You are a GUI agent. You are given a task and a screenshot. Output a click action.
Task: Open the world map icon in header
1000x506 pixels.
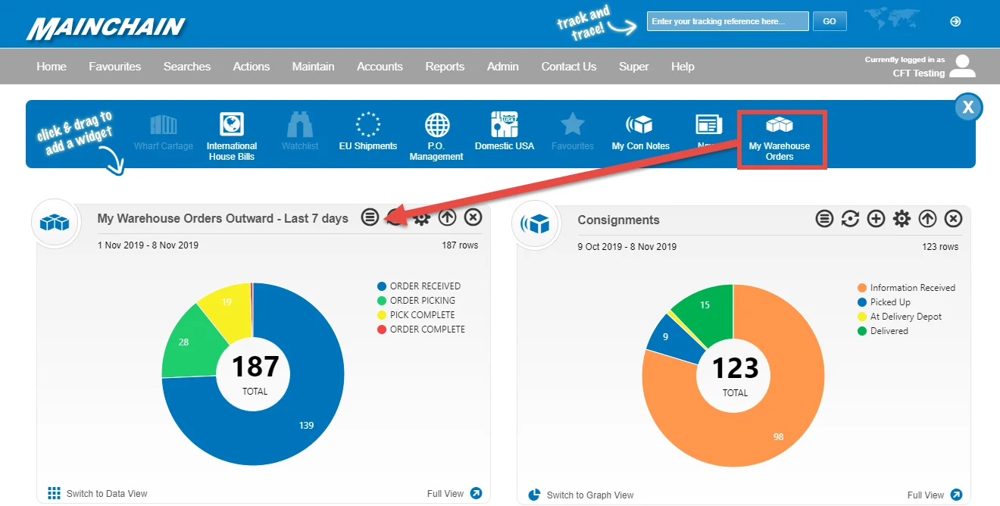891,20
